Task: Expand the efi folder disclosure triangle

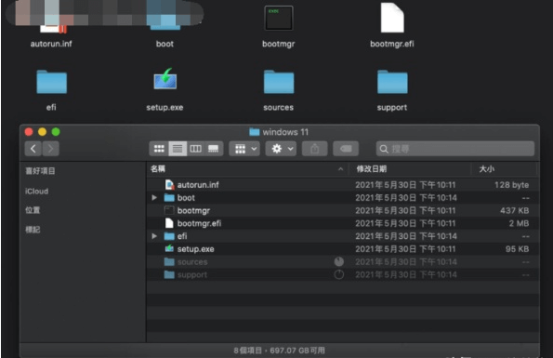Action: tap(154, 236)
